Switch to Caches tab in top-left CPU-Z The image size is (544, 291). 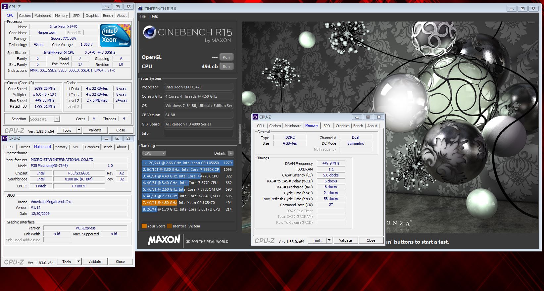25,16
